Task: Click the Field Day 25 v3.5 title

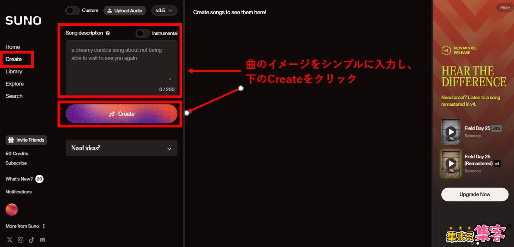Action: [x=477, y=128]
